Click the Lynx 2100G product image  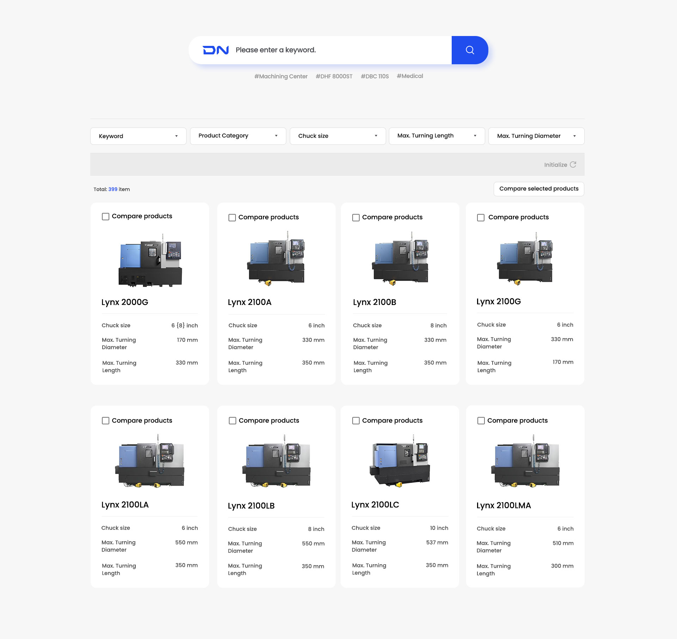click(525, 258)
